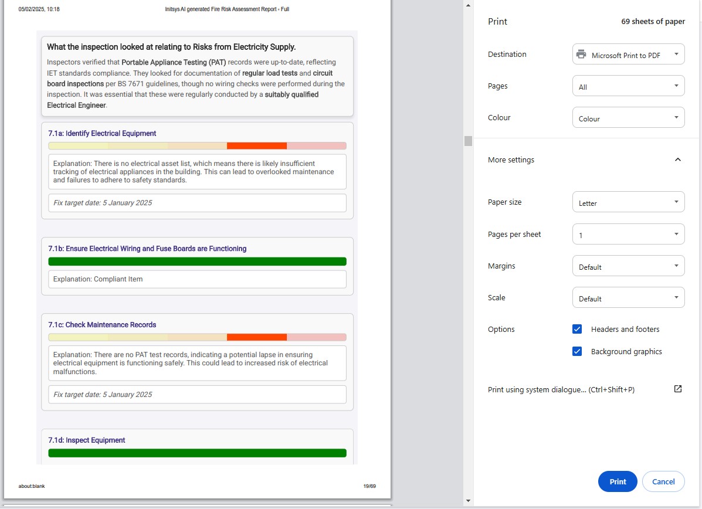Image resolution: width=702 pixels, height=509 pixels.
Task: Click the green 7.1b compliance bar
Action: (197, 262)
